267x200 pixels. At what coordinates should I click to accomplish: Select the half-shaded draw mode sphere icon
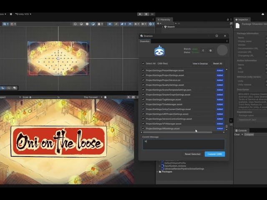pyautogui.click(x=81, y=24)
